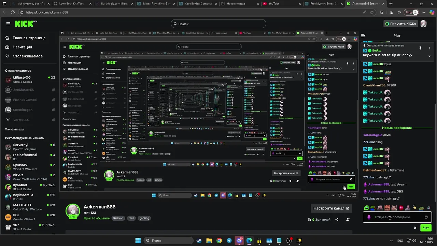Open the ENG language indicator

[x=400, y=241]
